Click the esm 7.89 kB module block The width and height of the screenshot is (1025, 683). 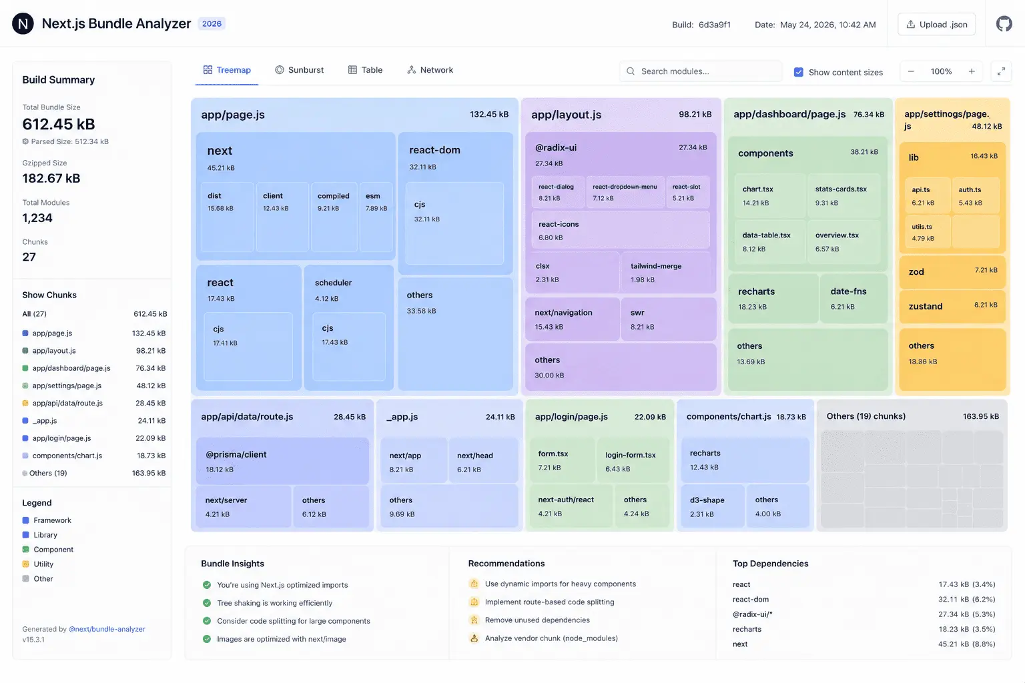point(376,217)
